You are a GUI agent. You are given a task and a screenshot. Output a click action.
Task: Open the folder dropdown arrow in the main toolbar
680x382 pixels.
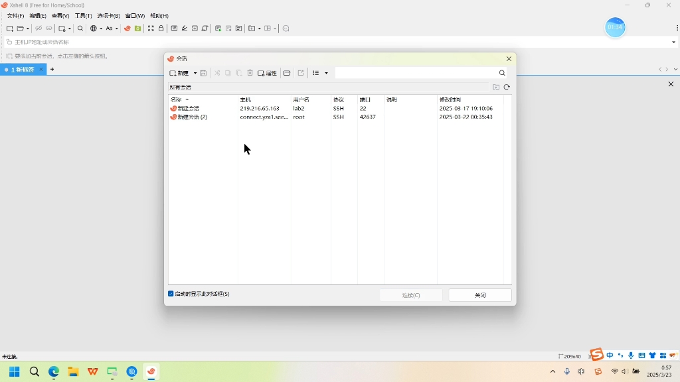coord(28,29)
